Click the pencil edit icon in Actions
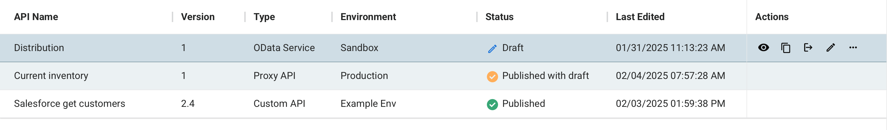Viewport: 887px width, 130px height. (x=830, y=48)
